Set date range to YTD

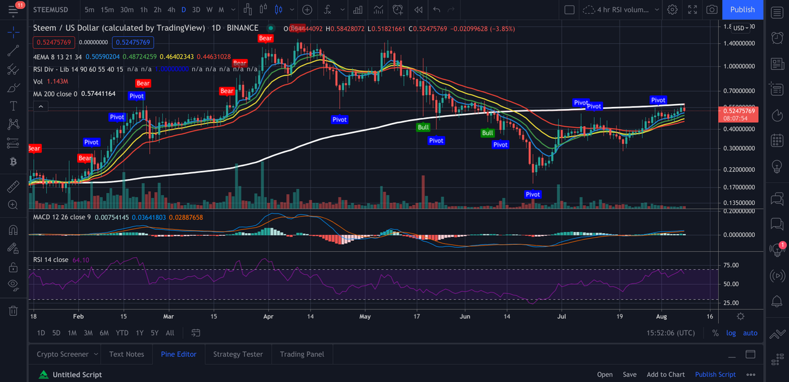(122, 333)
